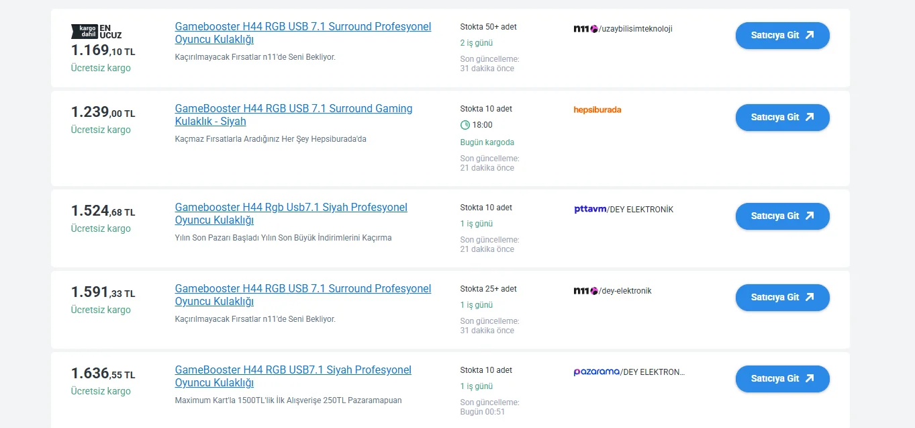Click the /dey-elektronik seller name
The image size is (915, 428).
pyautogui.click(x=625, y=291)
